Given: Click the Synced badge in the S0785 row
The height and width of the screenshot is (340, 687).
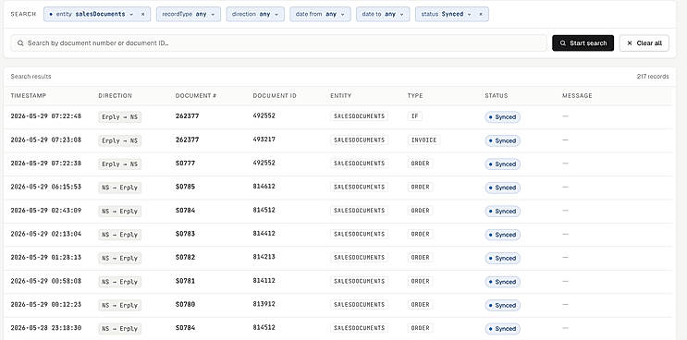Looking at the screenshot, I should [502, 188].
